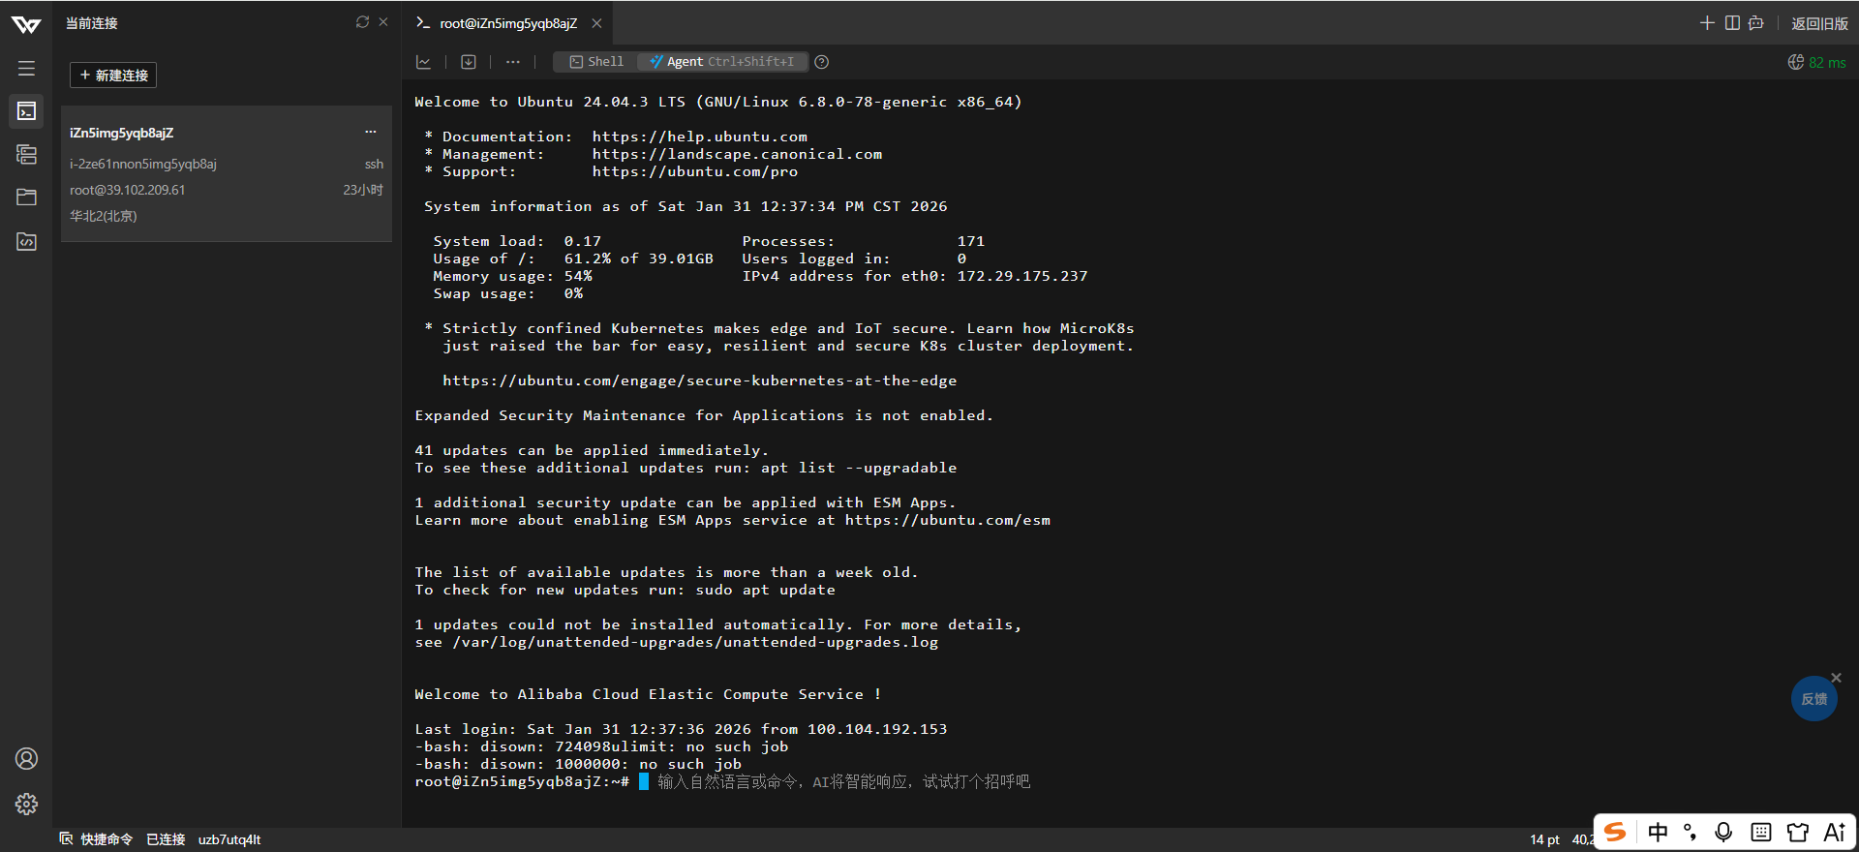
Task: Click the https://landscape.canonical.com link
Action: (x=737, y=154)
